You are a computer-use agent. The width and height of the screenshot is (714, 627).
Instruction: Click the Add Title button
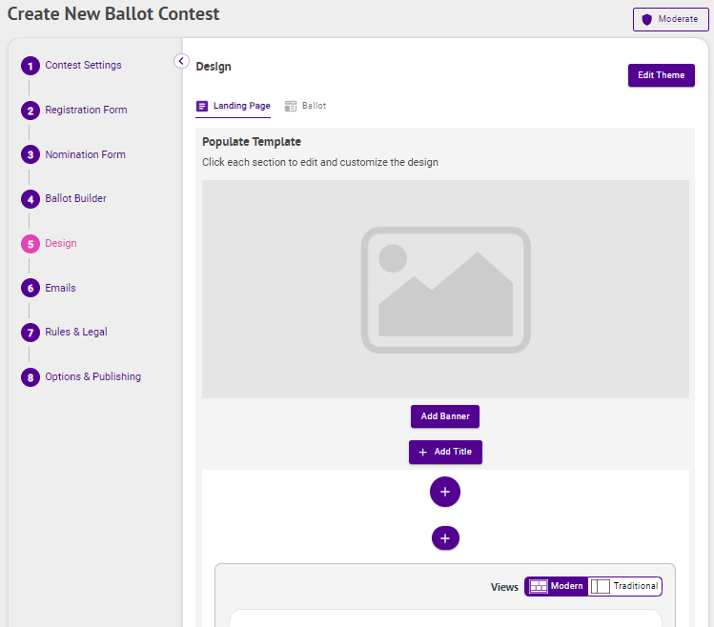tap(445, 453)
